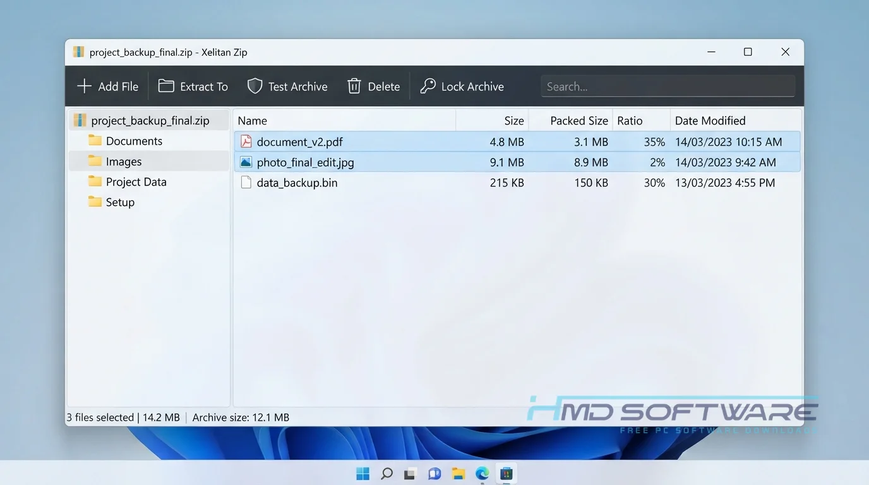Image resolution: width=869 pixels, height=485 pixels.
Task: Click the 215 KB size cell
Action: 507,183
